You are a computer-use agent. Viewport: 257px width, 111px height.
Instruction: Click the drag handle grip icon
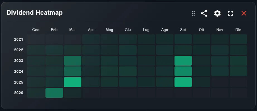click(193, 14)
